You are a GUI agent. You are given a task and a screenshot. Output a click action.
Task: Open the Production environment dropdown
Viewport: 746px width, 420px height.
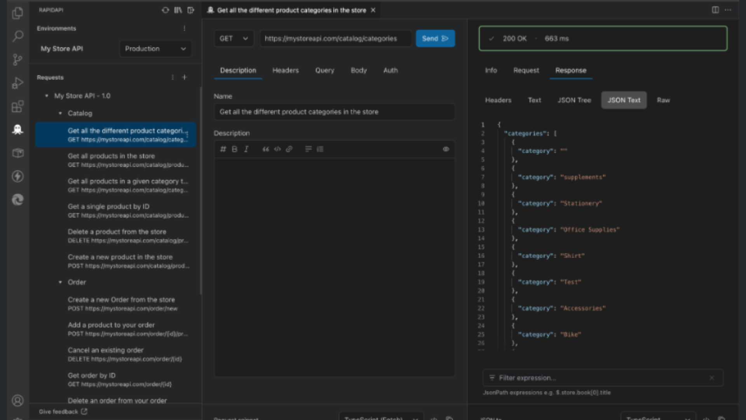[155, 49]
